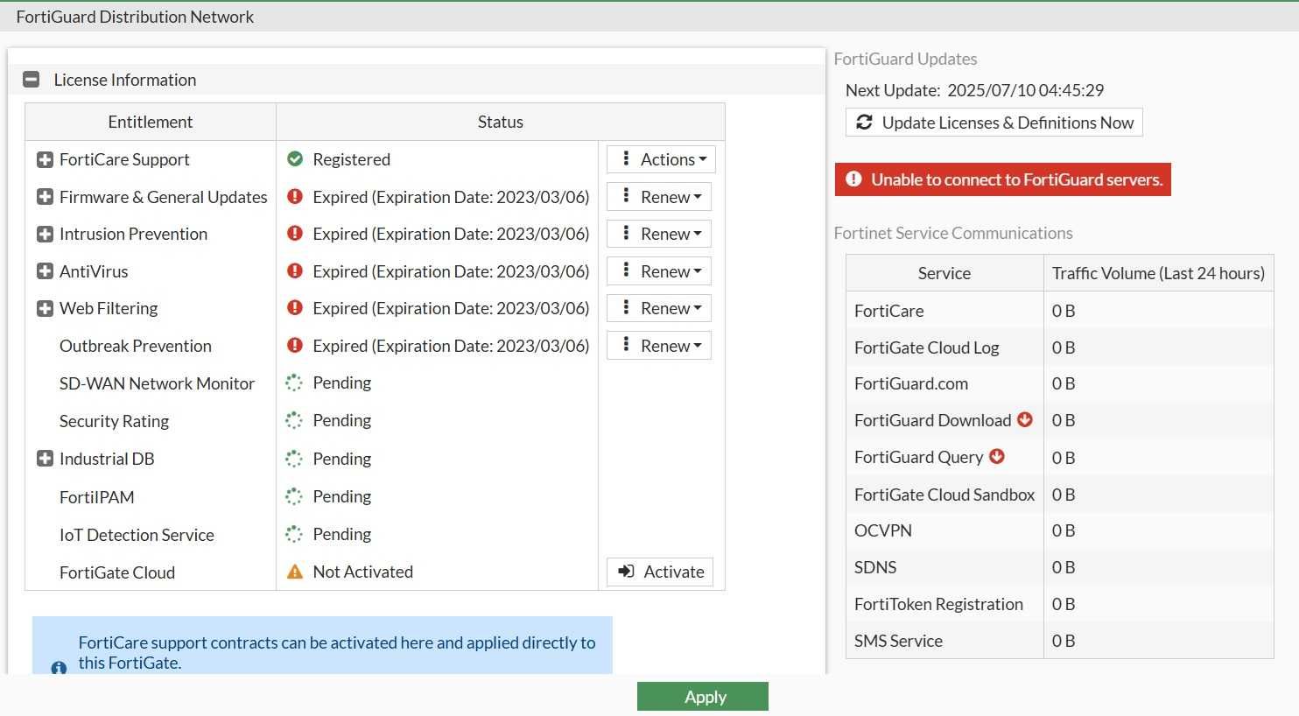Image resolution: width=1299 pixels, height=716 pixels.
Task: Click the FortiIPAM pending spinner icon
Action: pyautogui.click(x=294, y=496)
